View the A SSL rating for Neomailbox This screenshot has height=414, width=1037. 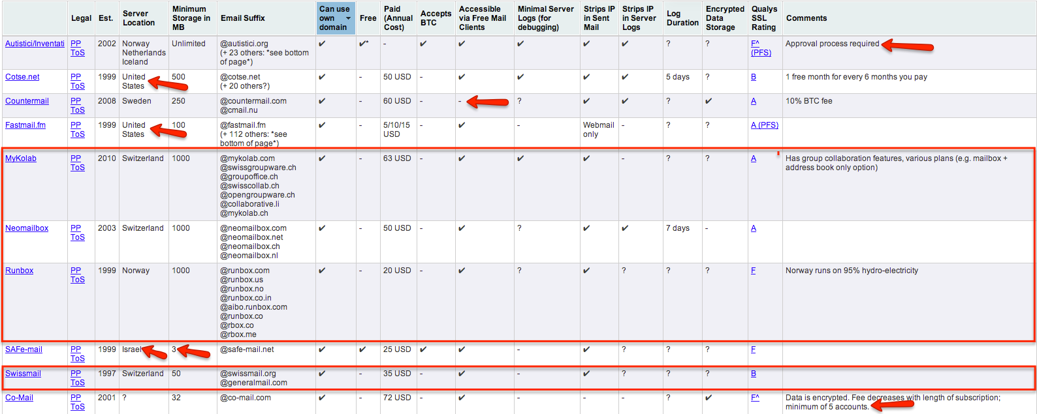[754, 228]
